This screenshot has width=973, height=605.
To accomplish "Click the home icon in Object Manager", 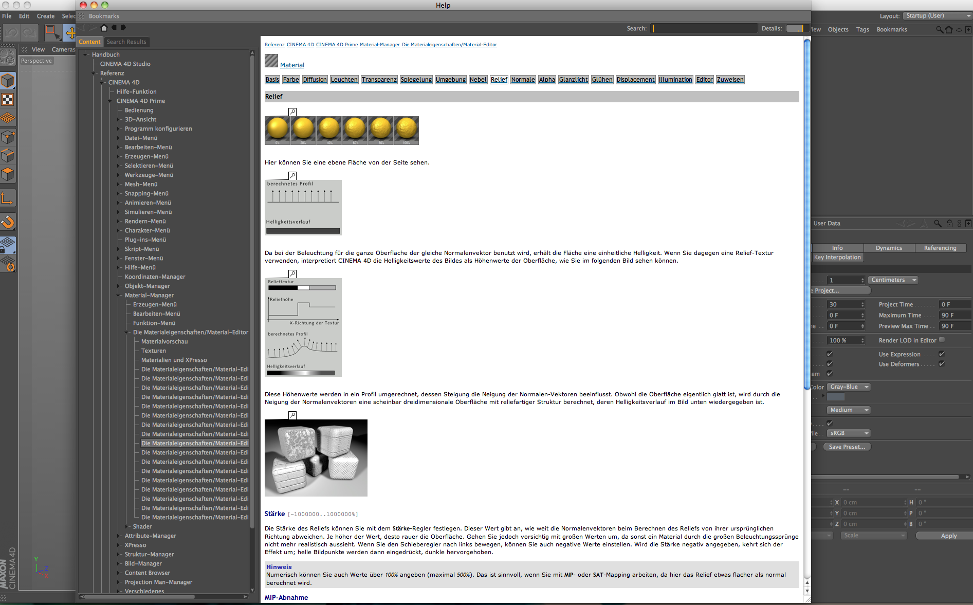I will (x=949, y=29).
